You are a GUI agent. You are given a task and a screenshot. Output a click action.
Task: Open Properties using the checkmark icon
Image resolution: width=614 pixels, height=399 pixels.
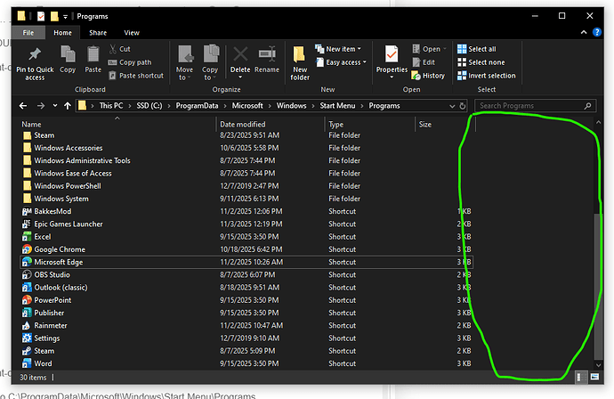[x=392, y=55]
